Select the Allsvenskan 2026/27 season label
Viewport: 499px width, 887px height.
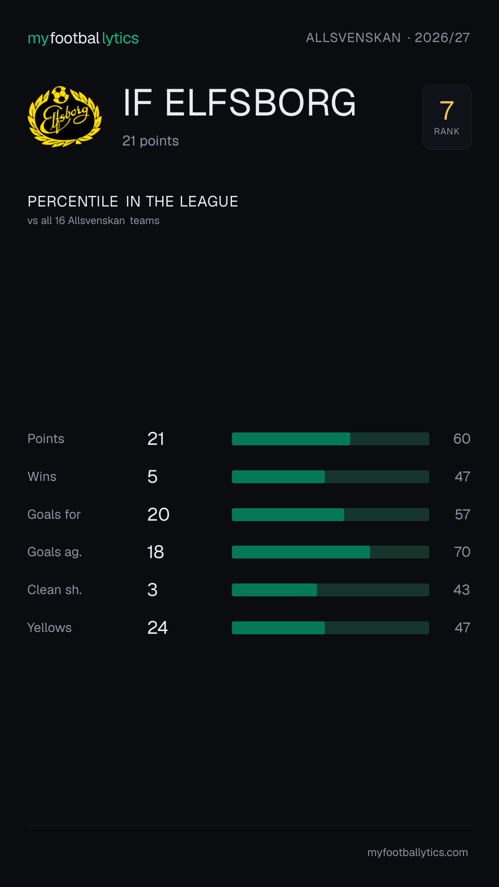tap(388, 38)
